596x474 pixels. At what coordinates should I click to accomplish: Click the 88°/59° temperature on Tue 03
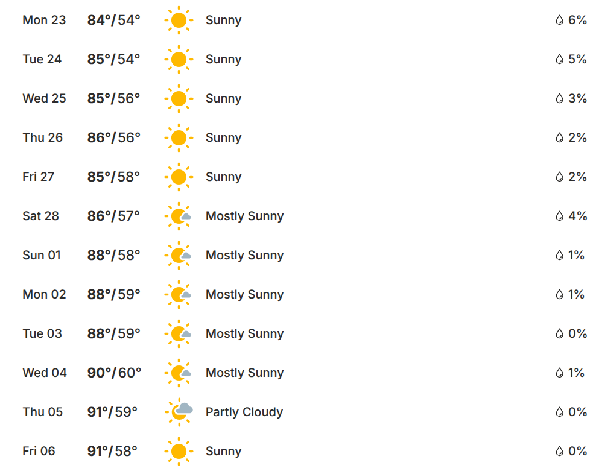[113, 333]
